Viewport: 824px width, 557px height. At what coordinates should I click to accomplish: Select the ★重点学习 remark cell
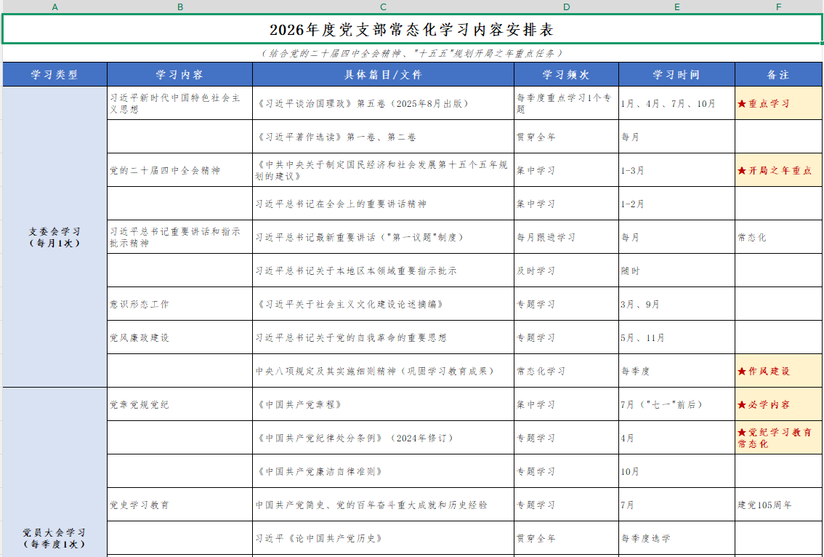(778, 103)
